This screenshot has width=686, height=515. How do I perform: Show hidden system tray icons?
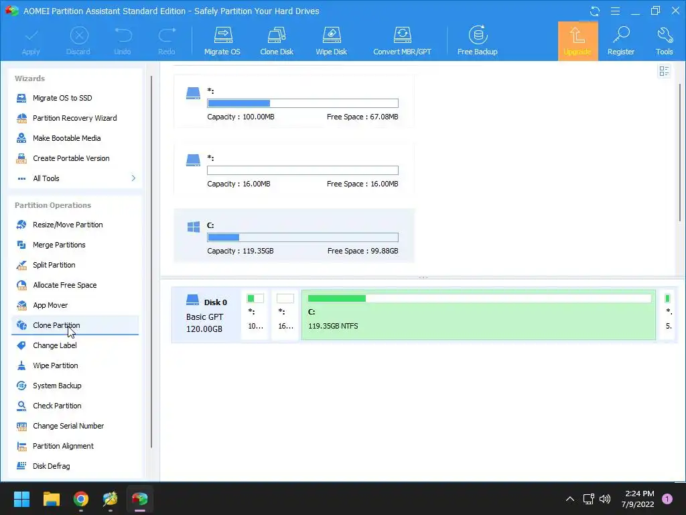click(570, 499)
